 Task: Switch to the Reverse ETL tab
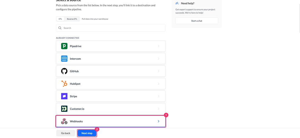(72, 19)
